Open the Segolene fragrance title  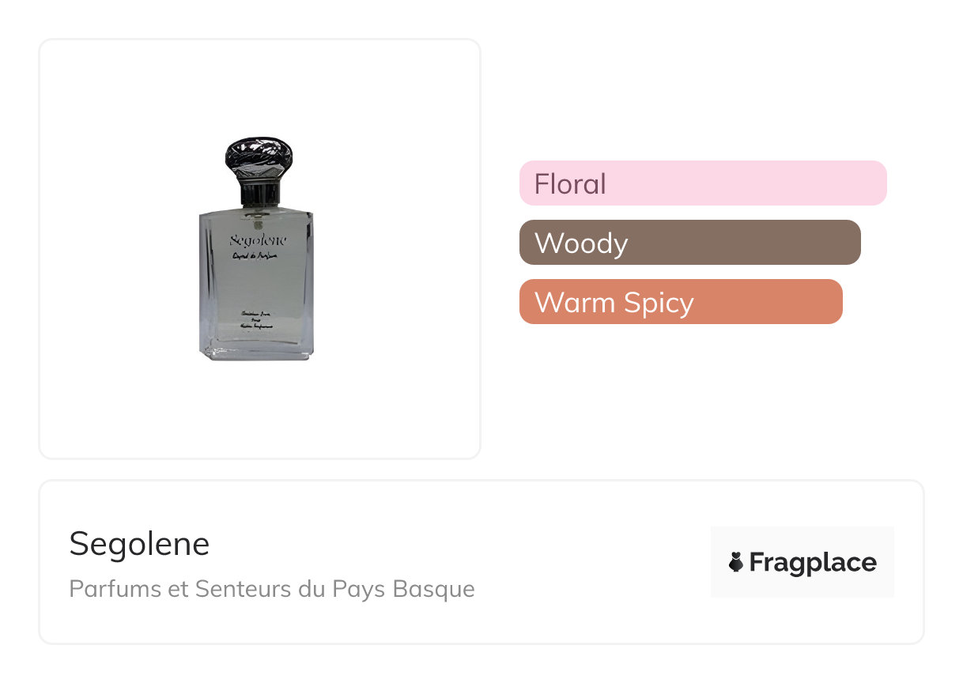click(139, 544)
